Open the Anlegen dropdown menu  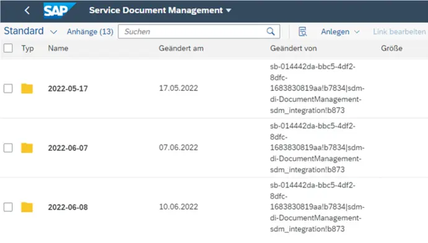pyautogui.click(x=340, y=32)
